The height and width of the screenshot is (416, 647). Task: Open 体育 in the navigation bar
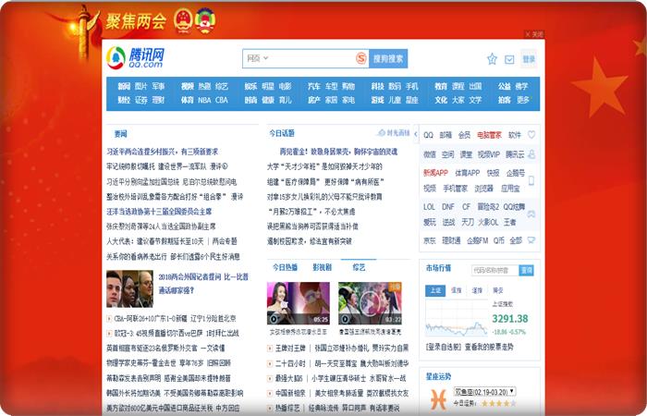pos(188,100)
